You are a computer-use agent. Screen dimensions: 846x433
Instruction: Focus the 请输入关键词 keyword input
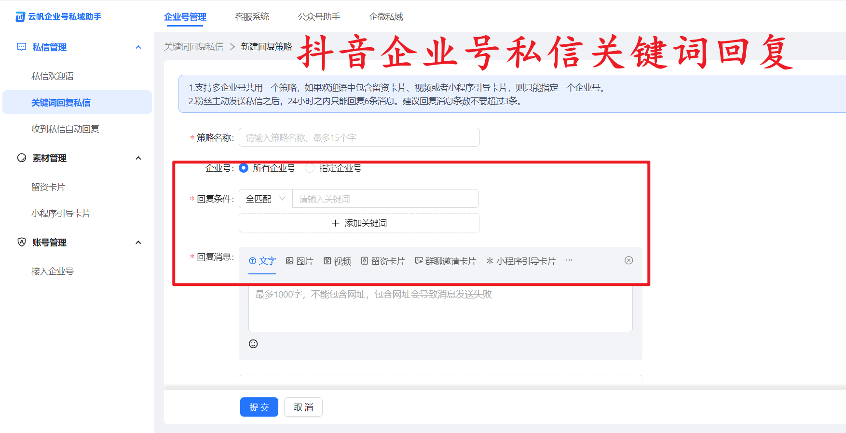[x=385, y=199]
